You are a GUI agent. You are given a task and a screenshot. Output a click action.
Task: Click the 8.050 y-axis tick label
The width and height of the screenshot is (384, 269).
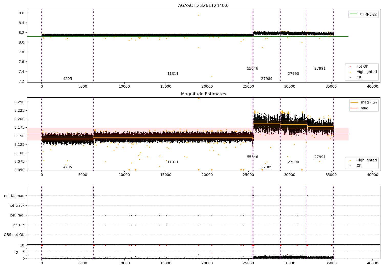point(20,170)
